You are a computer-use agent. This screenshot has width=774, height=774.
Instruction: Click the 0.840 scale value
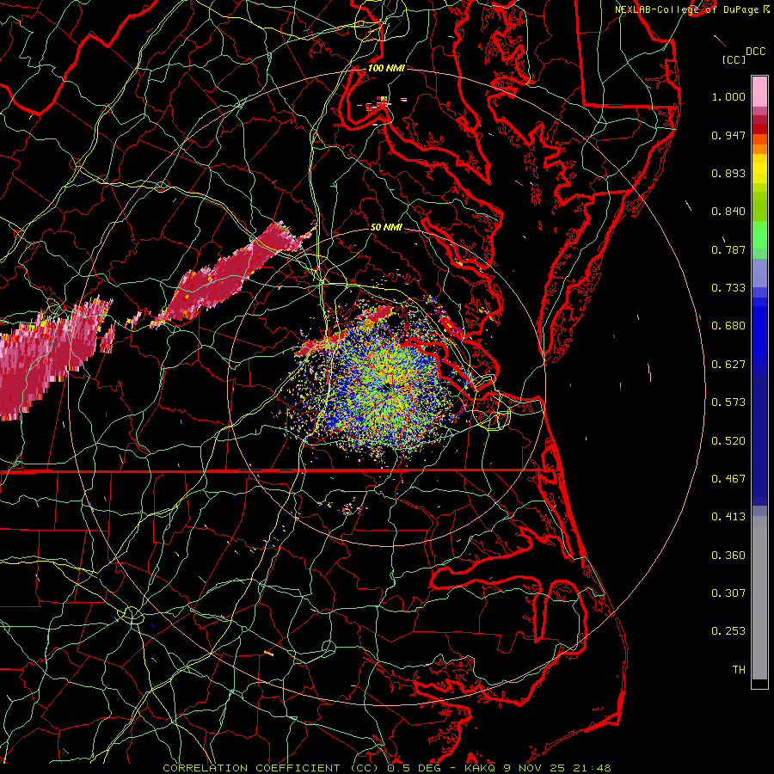coord(728,212)
